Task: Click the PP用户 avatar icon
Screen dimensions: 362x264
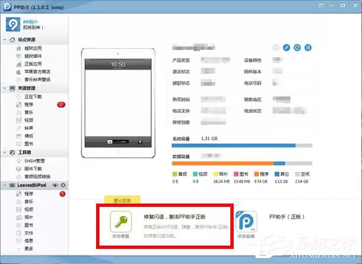Action: point(13,24)
